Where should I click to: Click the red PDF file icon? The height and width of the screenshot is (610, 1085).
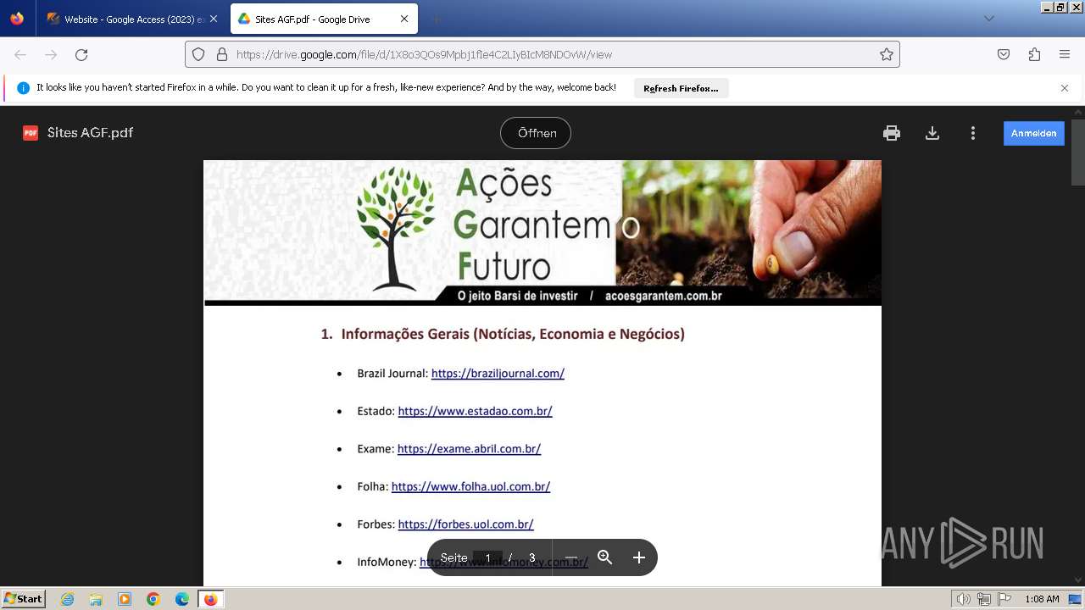pyautogui.click(x=31, y=133)
